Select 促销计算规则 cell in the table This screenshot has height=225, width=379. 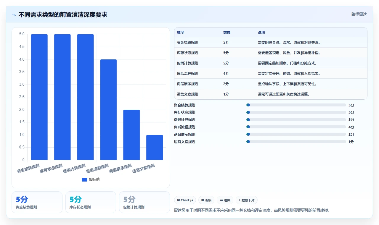pyautogui.click(x=187, y=63)
